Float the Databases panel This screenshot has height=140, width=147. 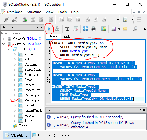(37, 27)
